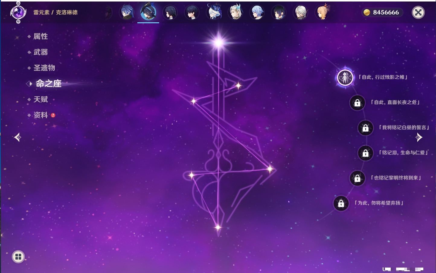Click the Mora coin icon

367,12
